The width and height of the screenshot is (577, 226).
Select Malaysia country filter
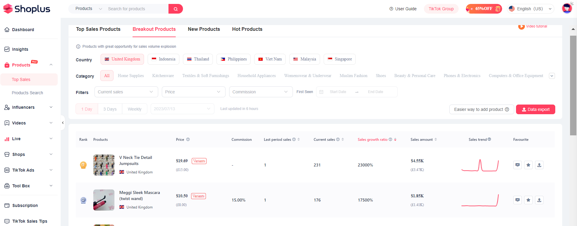point(305,59)
